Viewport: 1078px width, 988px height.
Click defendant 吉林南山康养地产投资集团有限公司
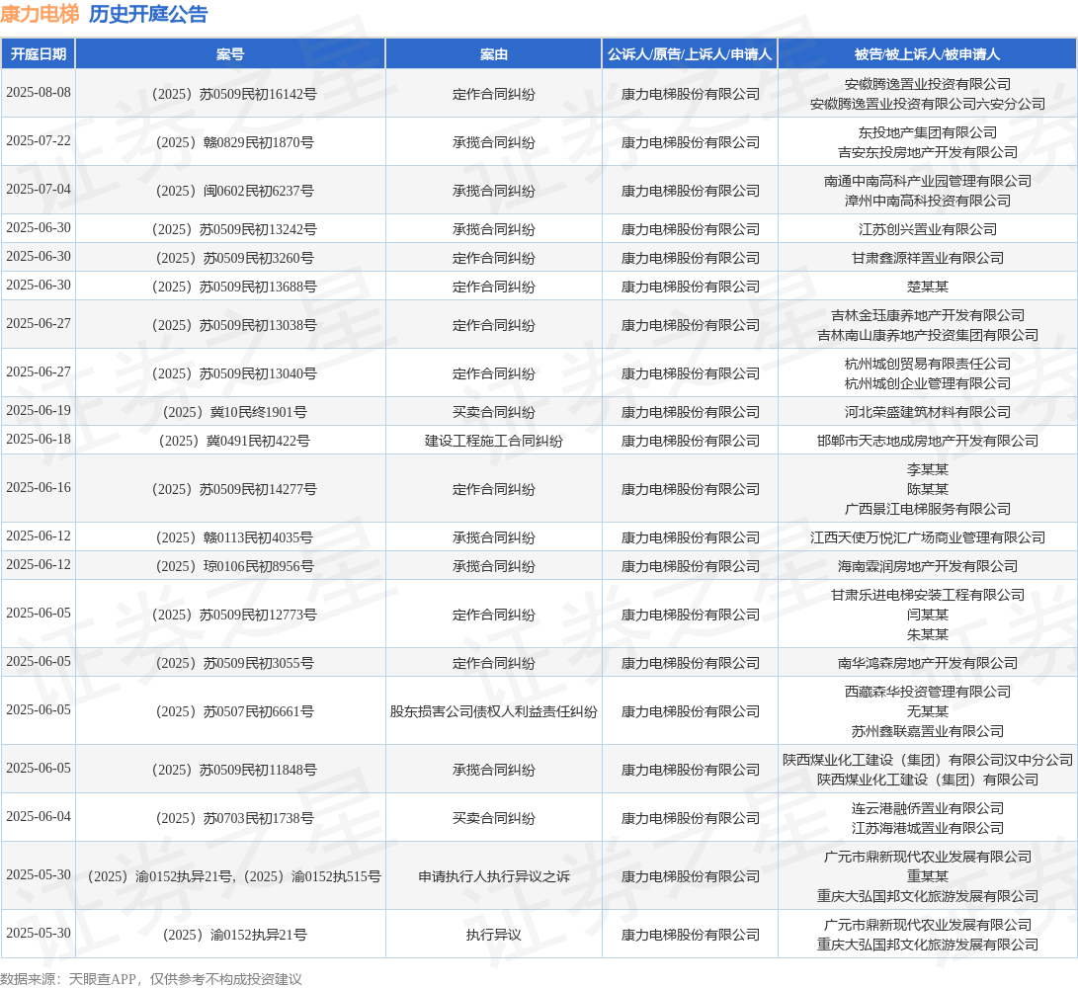point(928,335)
